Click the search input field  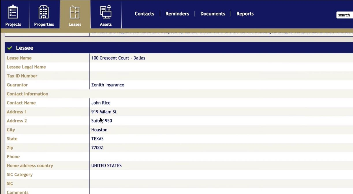click(345, 15)
